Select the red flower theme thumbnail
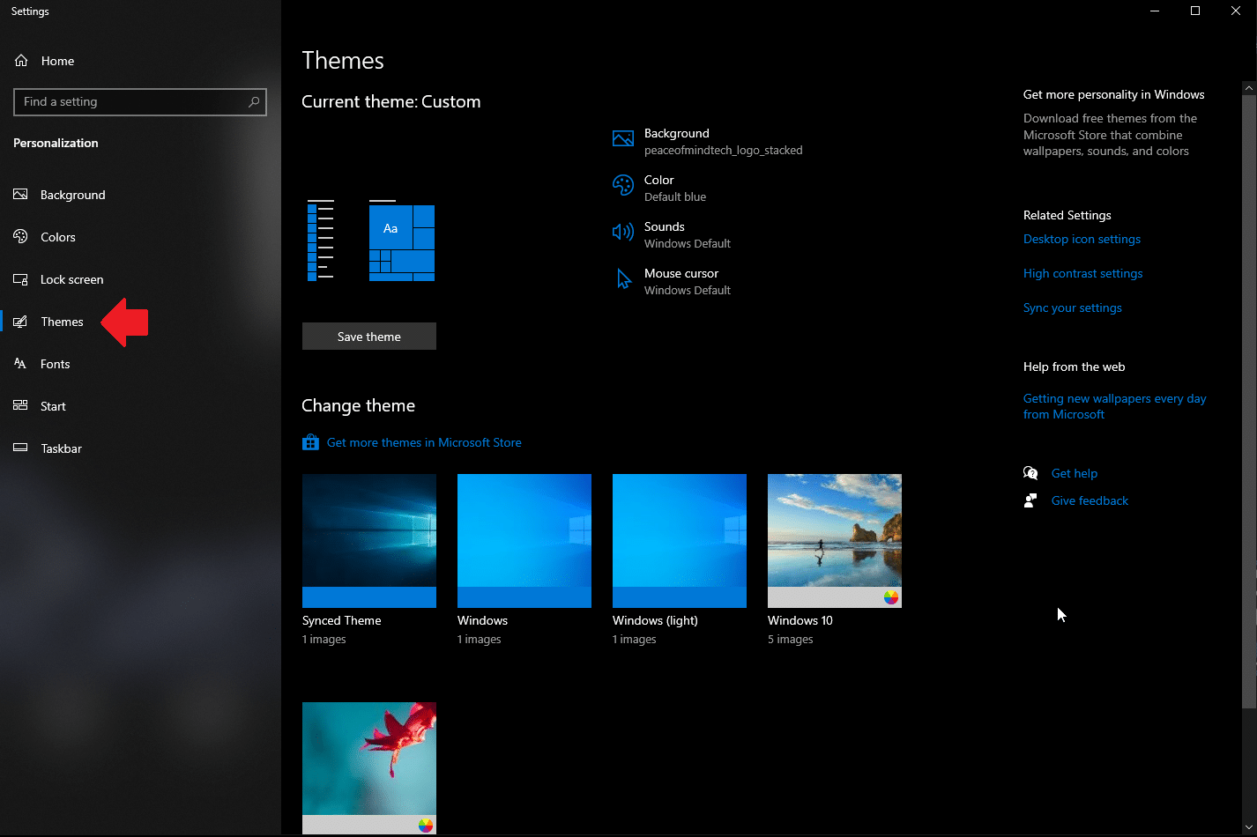Screen dimensions: 1257x837 pyautogui.click(x=369, y=768)
